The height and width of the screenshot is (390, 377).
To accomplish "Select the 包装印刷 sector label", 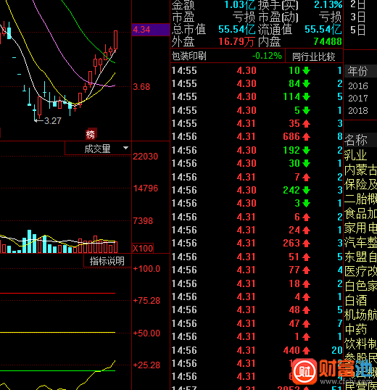I will click(x=189, y=57).
